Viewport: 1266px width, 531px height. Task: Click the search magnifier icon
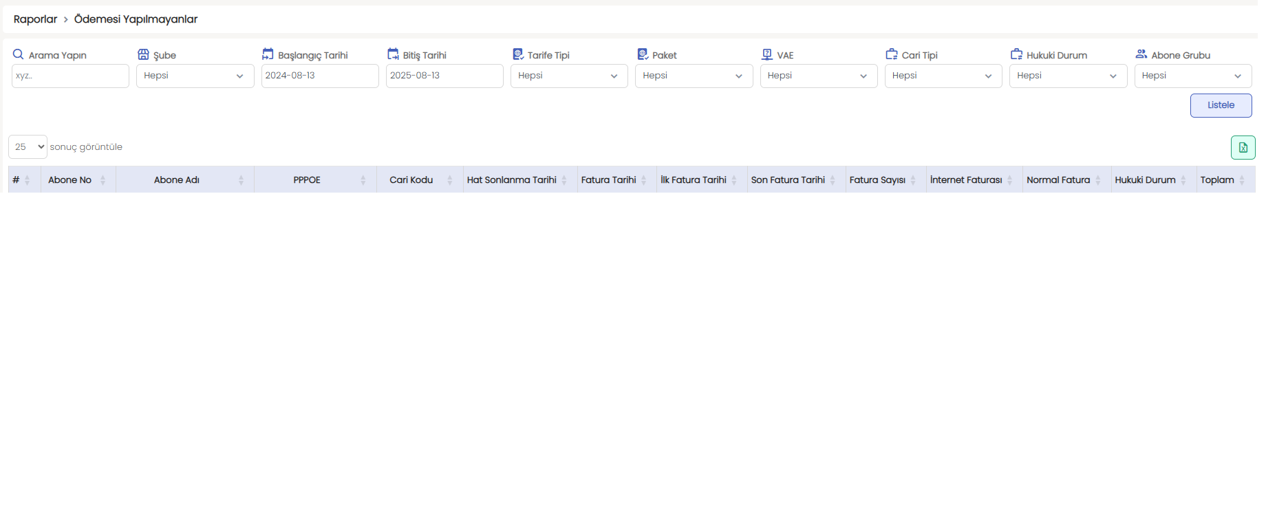tap(19, 54)
